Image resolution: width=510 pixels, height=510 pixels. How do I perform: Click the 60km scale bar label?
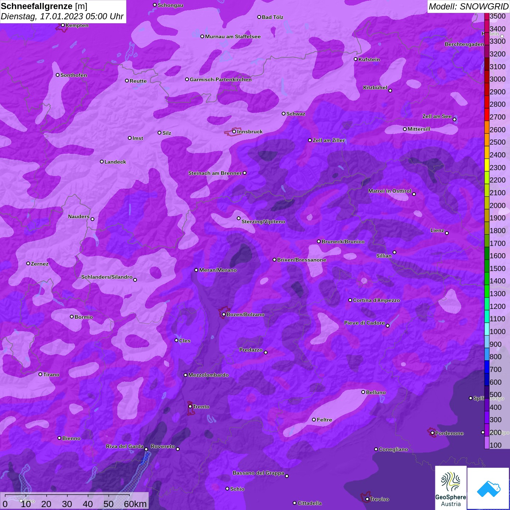pos(135,504)
